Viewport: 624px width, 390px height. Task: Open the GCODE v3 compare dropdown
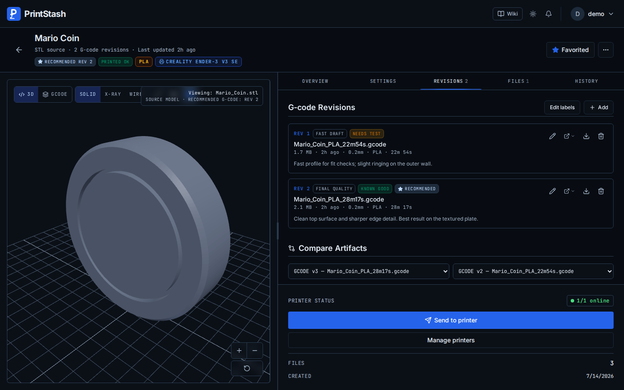tap(369, 271)
